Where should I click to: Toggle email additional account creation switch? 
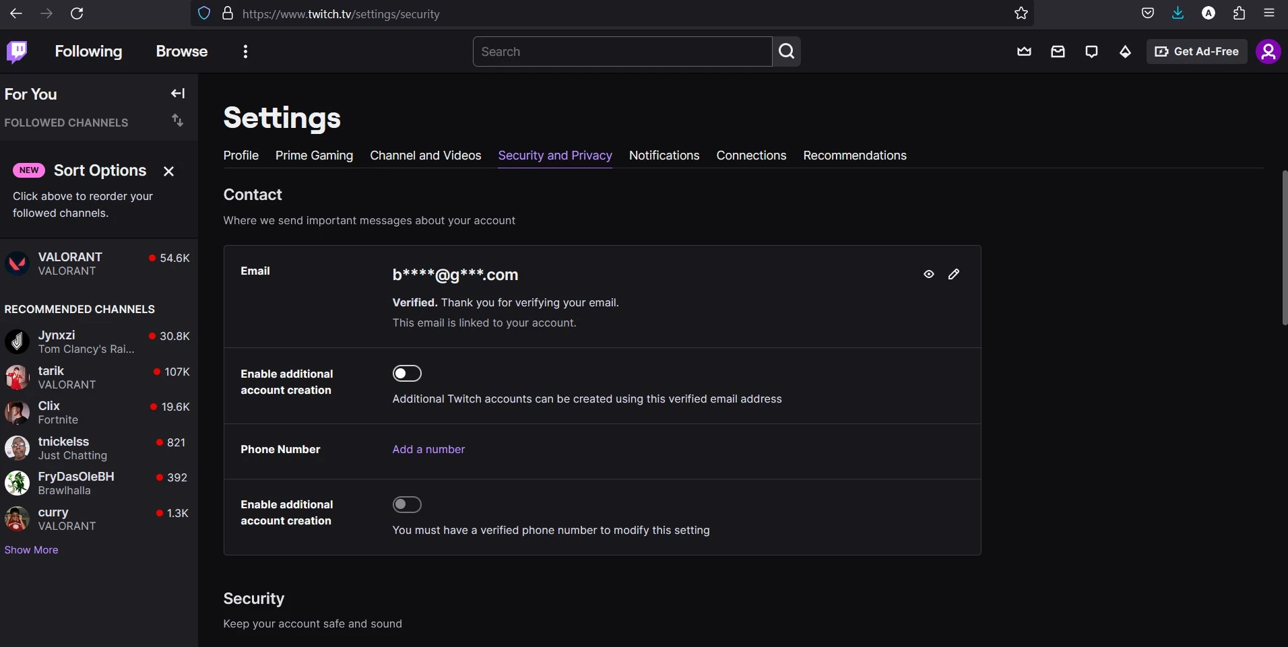coord(408,373)
